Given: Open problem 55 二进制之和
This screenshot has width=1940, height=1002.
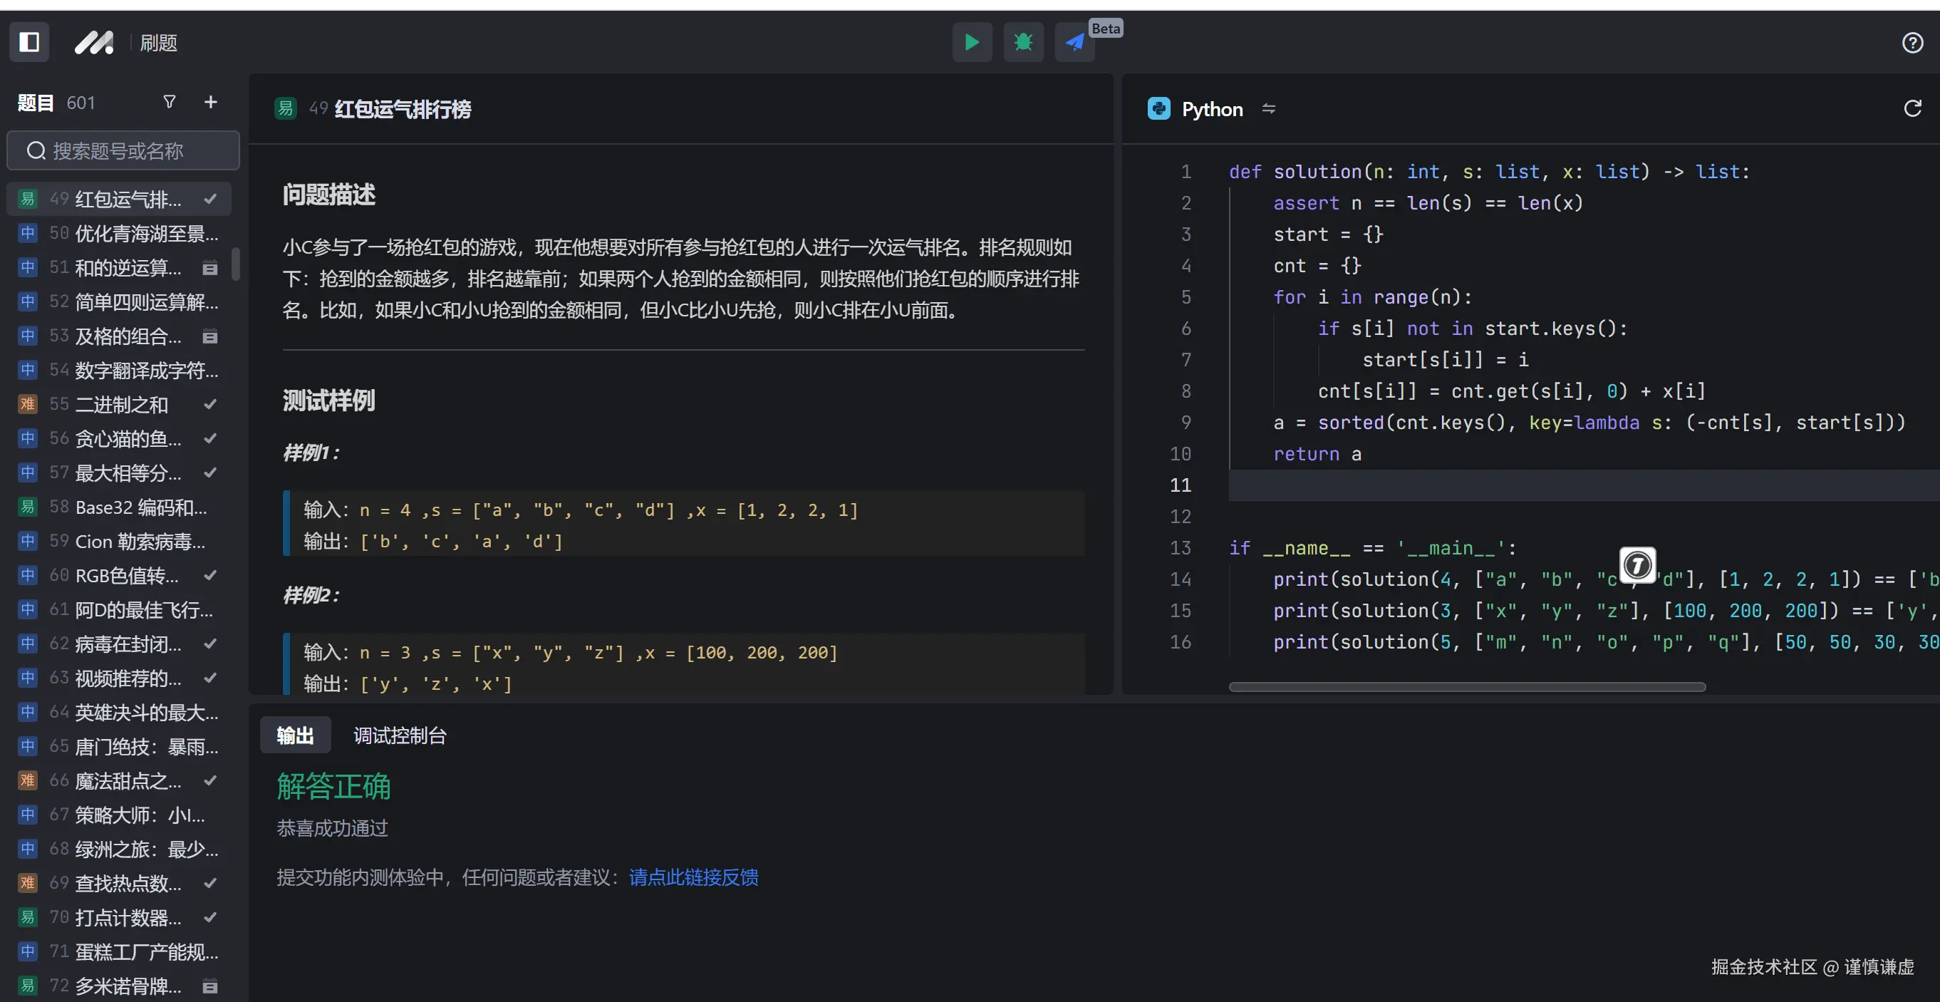Looking at the screenshot, I should tap(120, 405).
